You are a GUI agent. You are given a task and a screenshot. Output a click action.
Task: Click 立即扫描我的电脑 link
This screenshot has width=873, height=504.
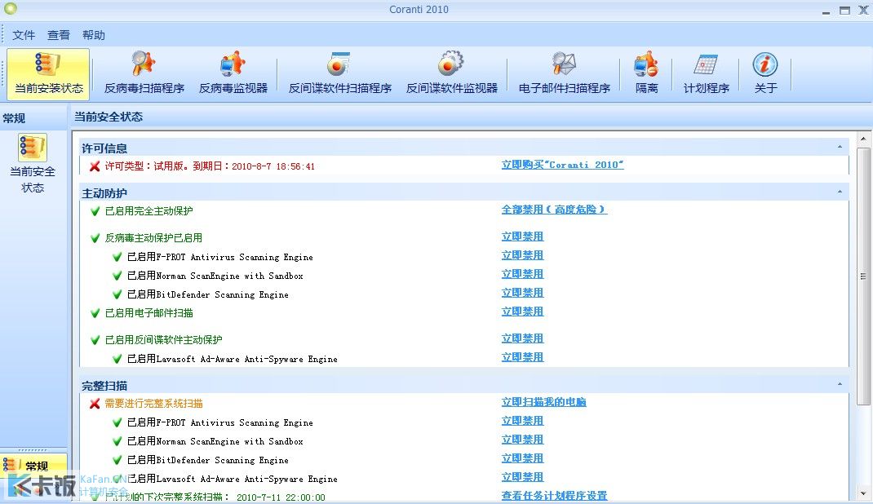(x=543, y=401)
